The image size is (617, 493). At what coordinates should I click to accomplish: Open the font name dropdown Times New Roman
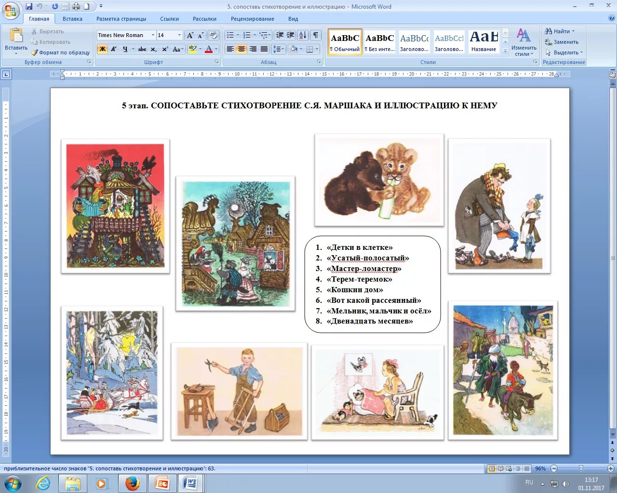[x=153, y=35]
